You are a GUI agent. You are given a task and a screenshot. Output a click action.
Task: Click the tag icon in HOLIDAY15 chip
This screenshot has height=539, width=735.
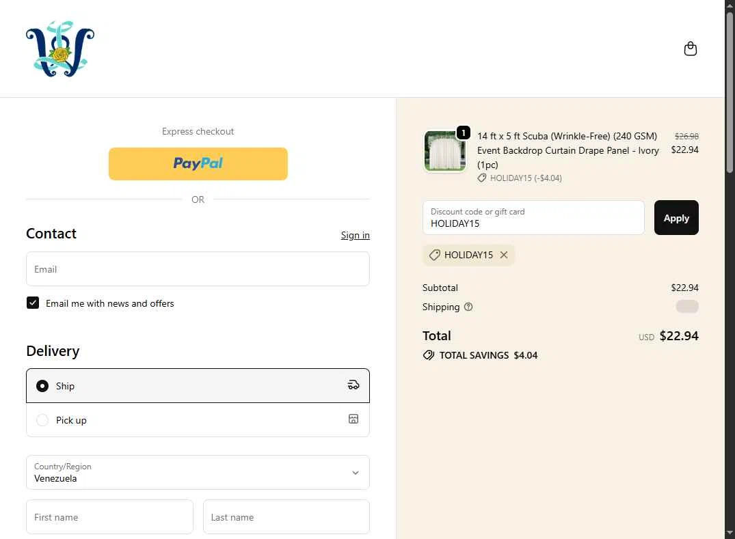[x=435, y=255]
